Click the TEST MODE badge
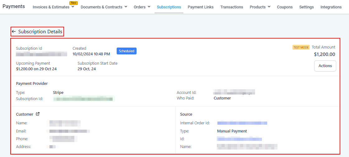Image resolution: width=349 pixels, height=157 pixels. pyautogui.click(x=301, y=48)
